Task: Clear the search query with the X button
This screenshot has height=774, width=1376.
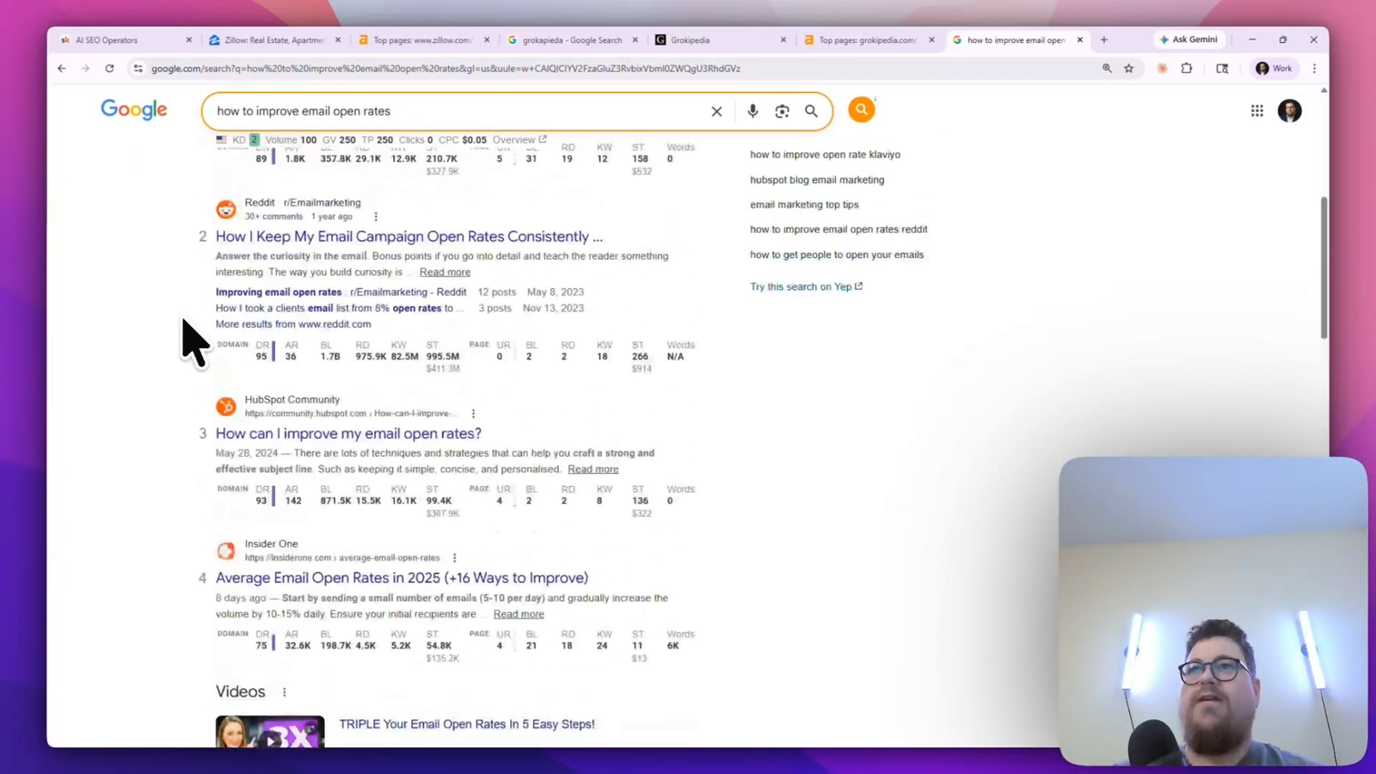Action: 716,110
